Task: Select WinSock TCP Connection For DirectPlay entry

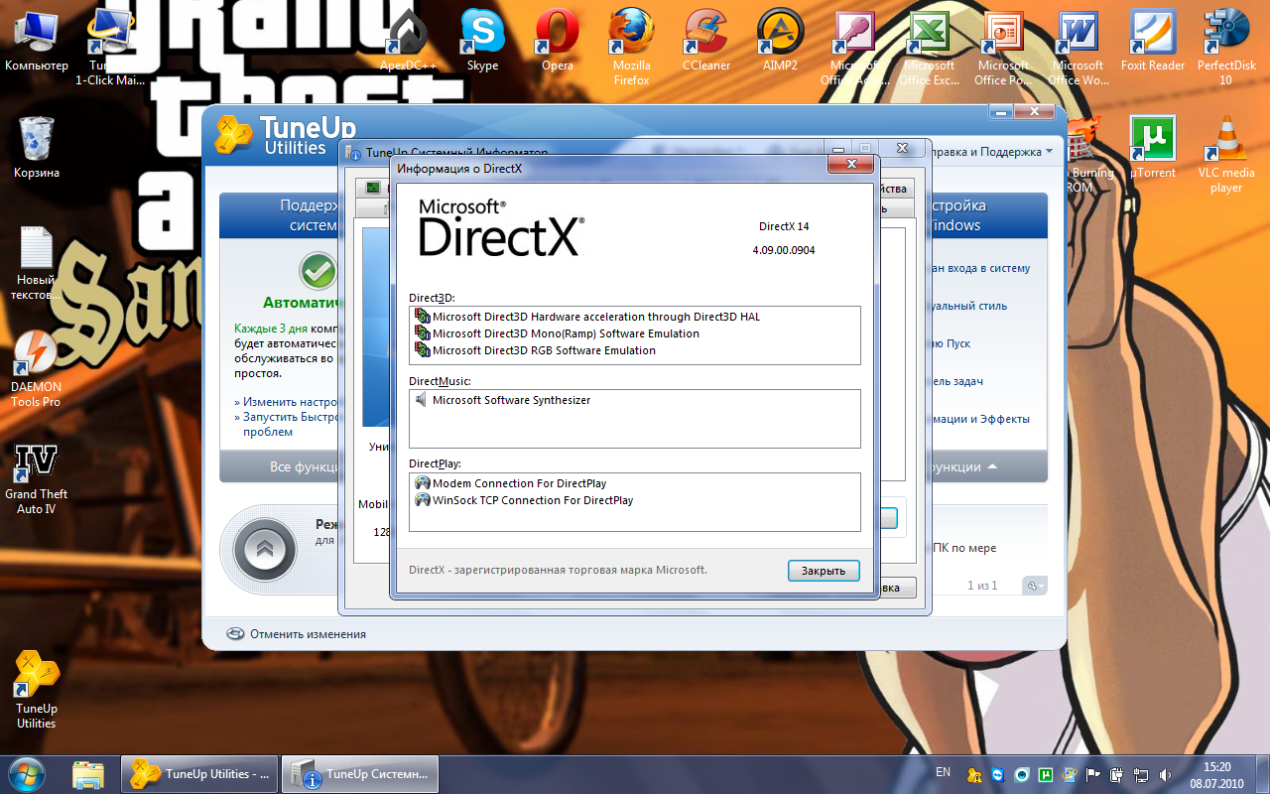Action: [x=524, y=500]
